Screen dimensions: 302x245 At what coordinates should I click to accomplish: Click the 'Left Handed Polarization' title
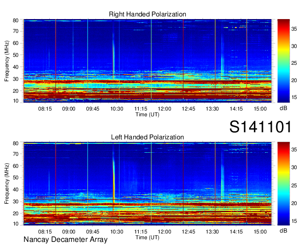[147, 137]
